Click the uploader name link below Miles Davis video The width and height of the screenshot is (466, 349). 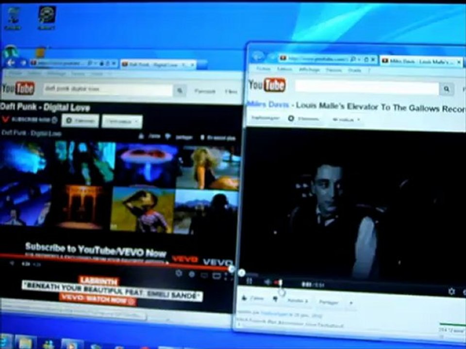(x=274, y=314)
